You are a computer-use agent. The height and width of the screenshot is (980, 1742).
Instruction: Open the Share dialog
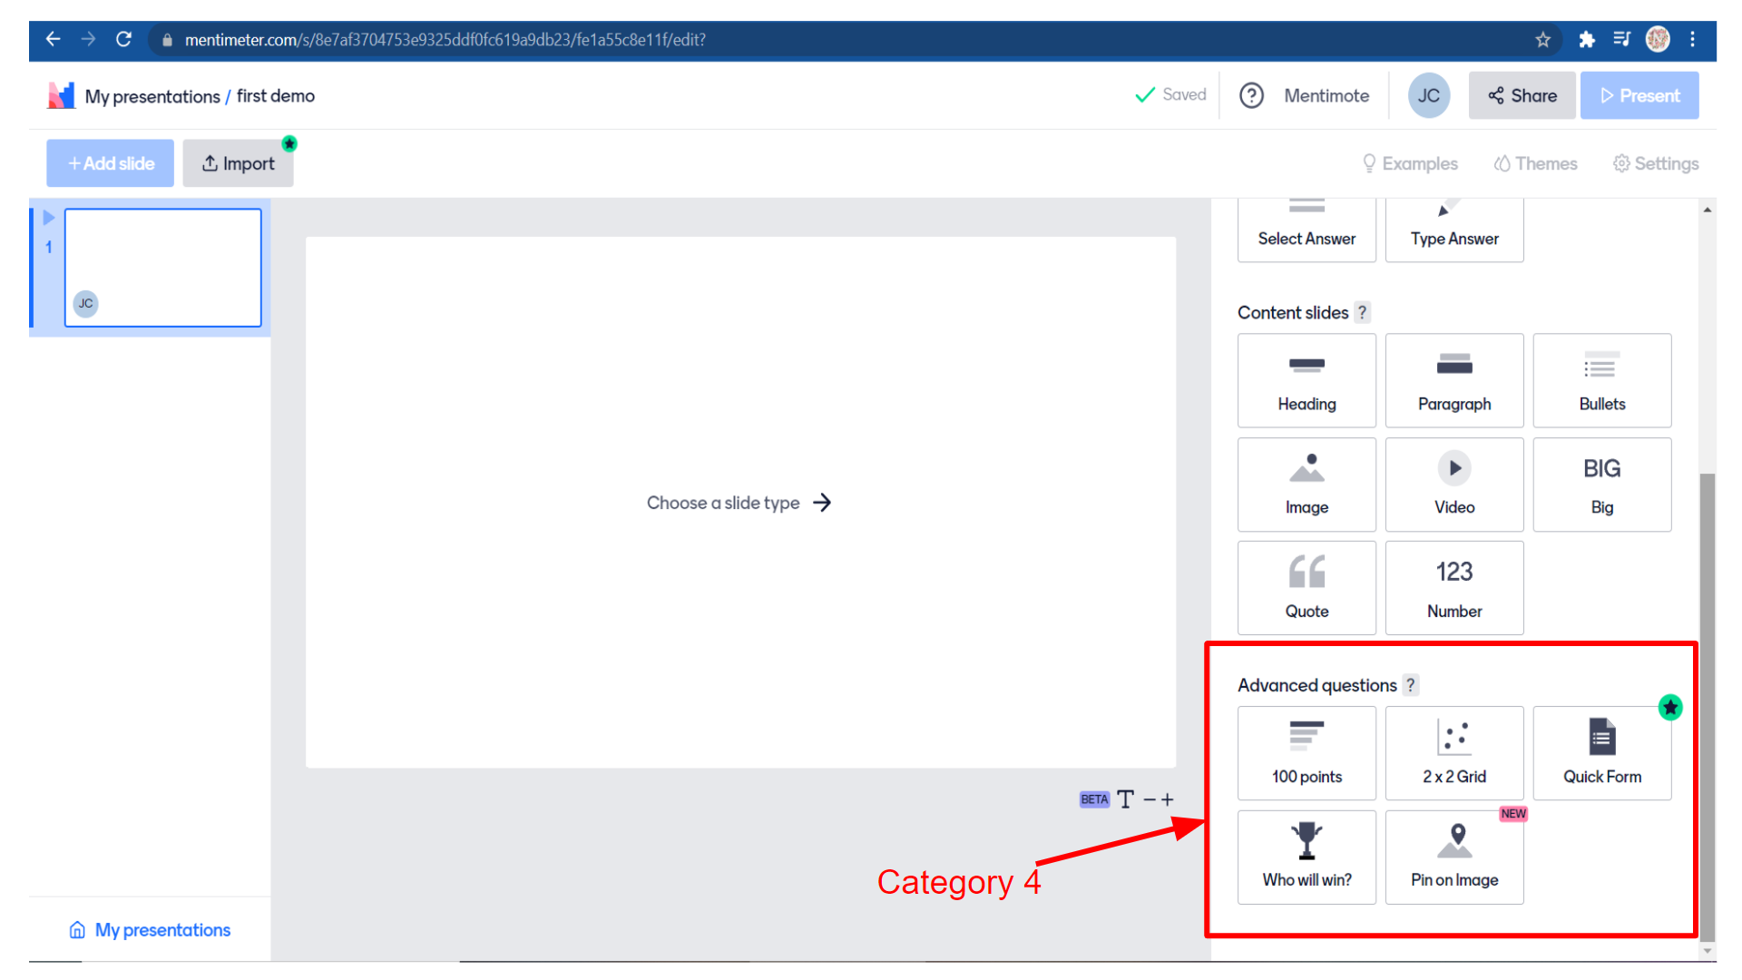pos(1522,95)
